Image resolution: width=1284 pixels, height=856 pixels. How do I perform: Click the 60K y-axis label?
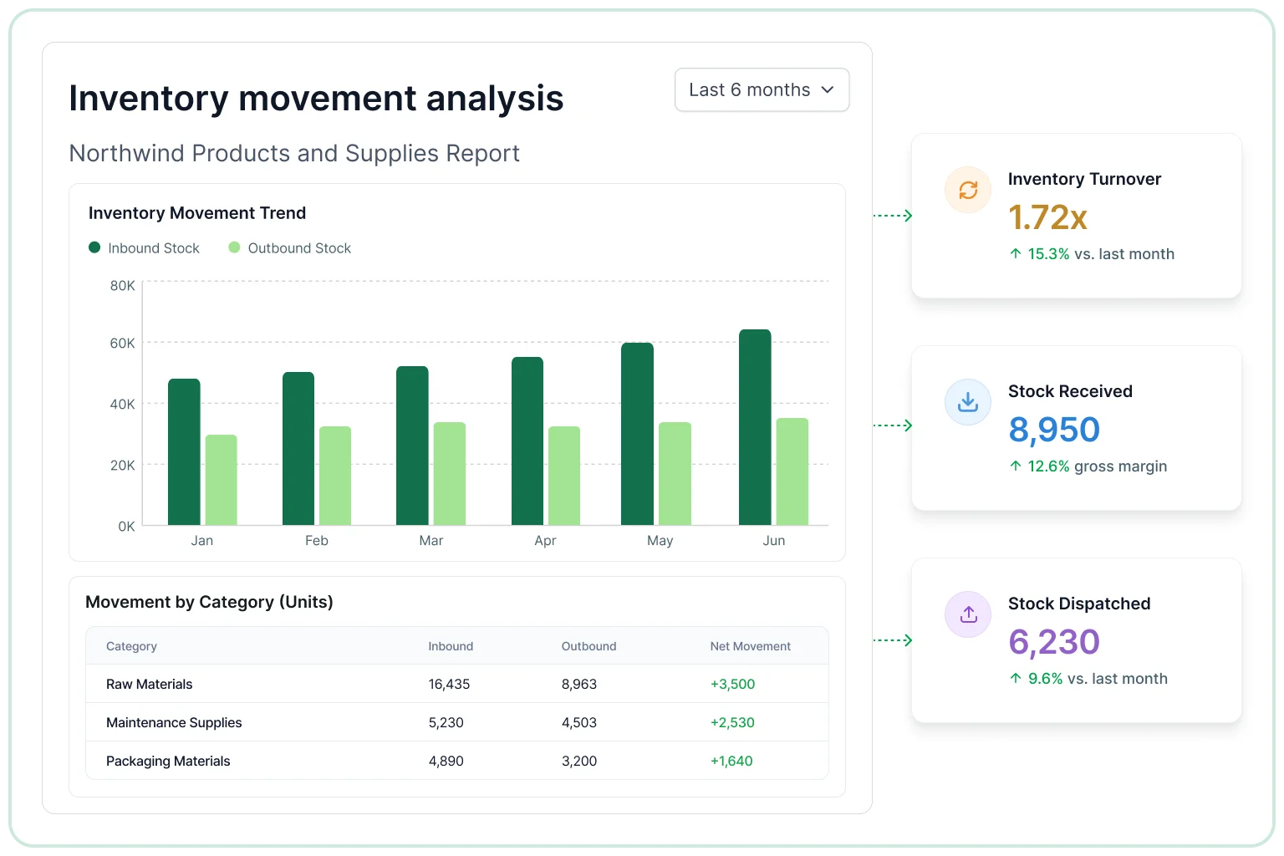[x=122, y=344]
